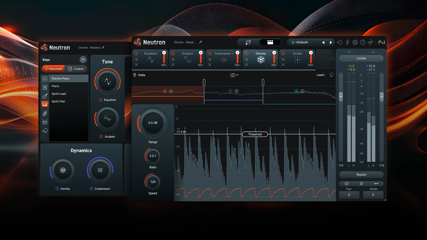
Task: Click the Range knob showing 5.0 dB
Action: click(153, 123)
